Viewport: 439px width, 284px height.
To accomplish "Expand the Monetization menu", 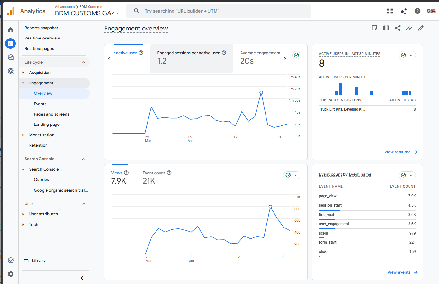I will point(23,135).
